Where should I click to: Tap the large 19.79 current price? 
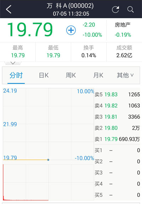pos(30,30)
